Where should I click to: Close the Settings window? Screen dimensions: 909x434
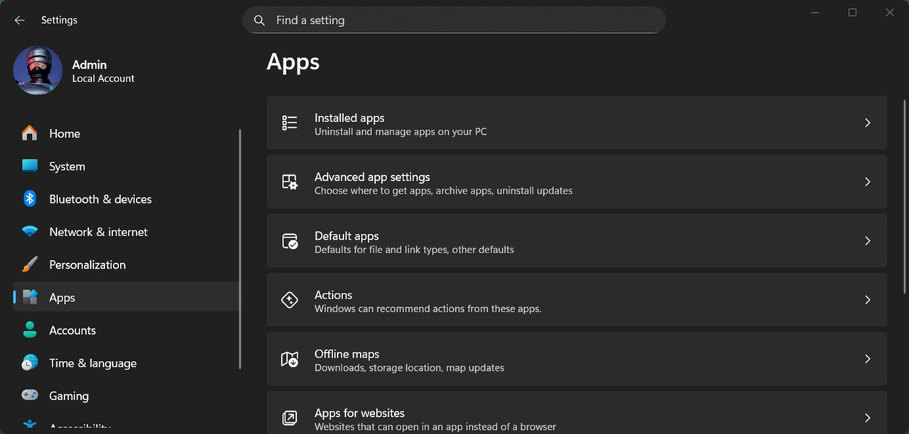tap(890, 12)
